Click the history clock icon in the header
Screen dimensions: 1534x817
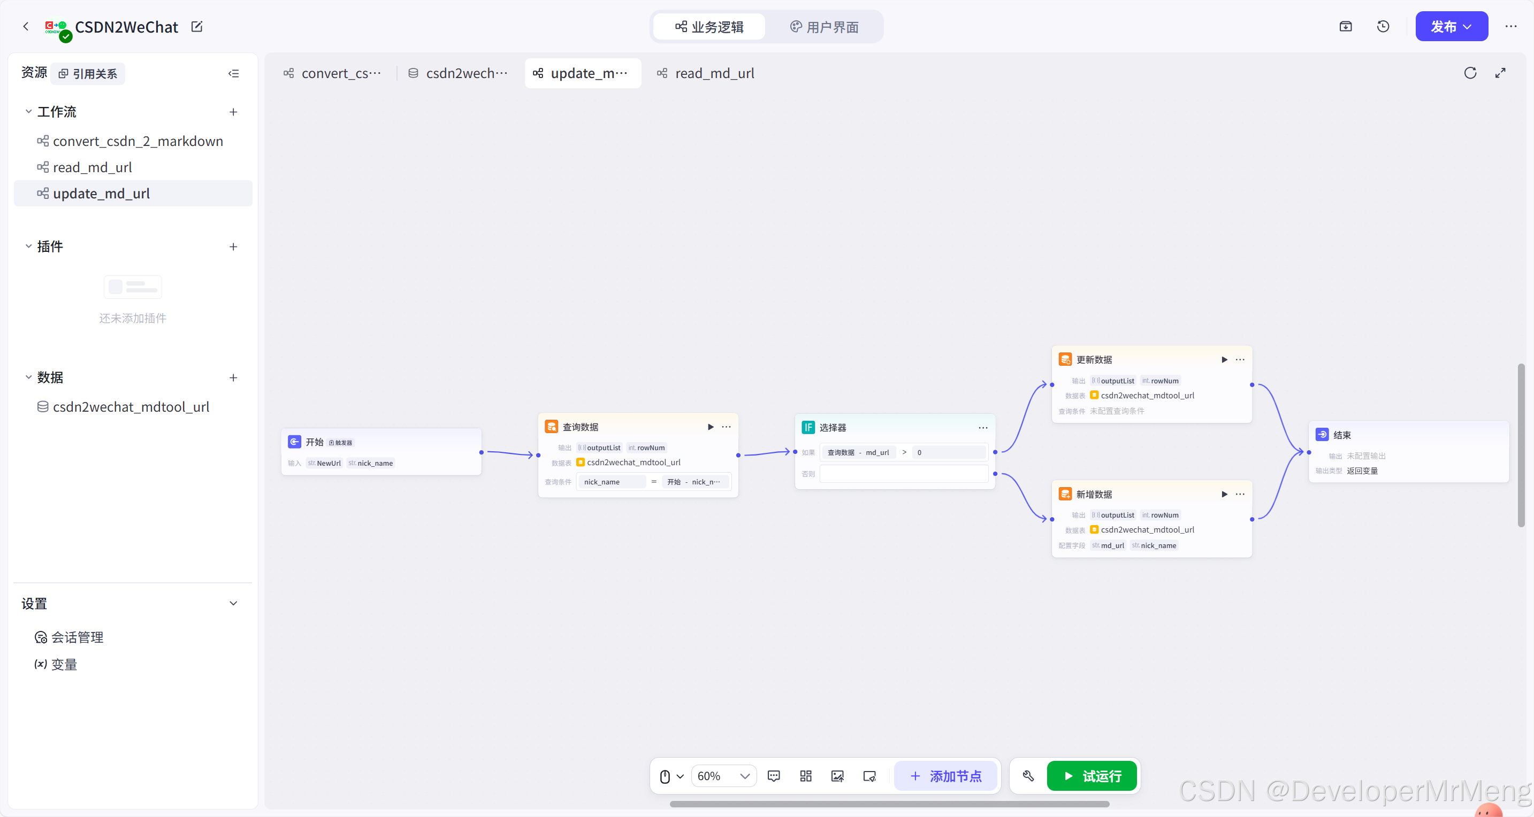(1383, 26)
